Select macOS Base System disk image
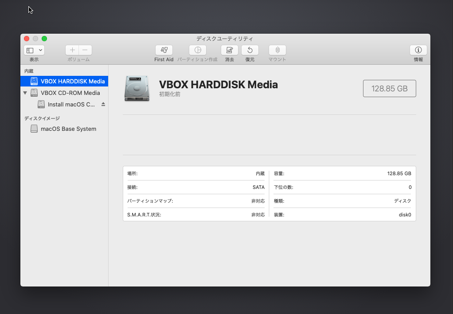The image size is (453, 314). (x=64, y=129)
